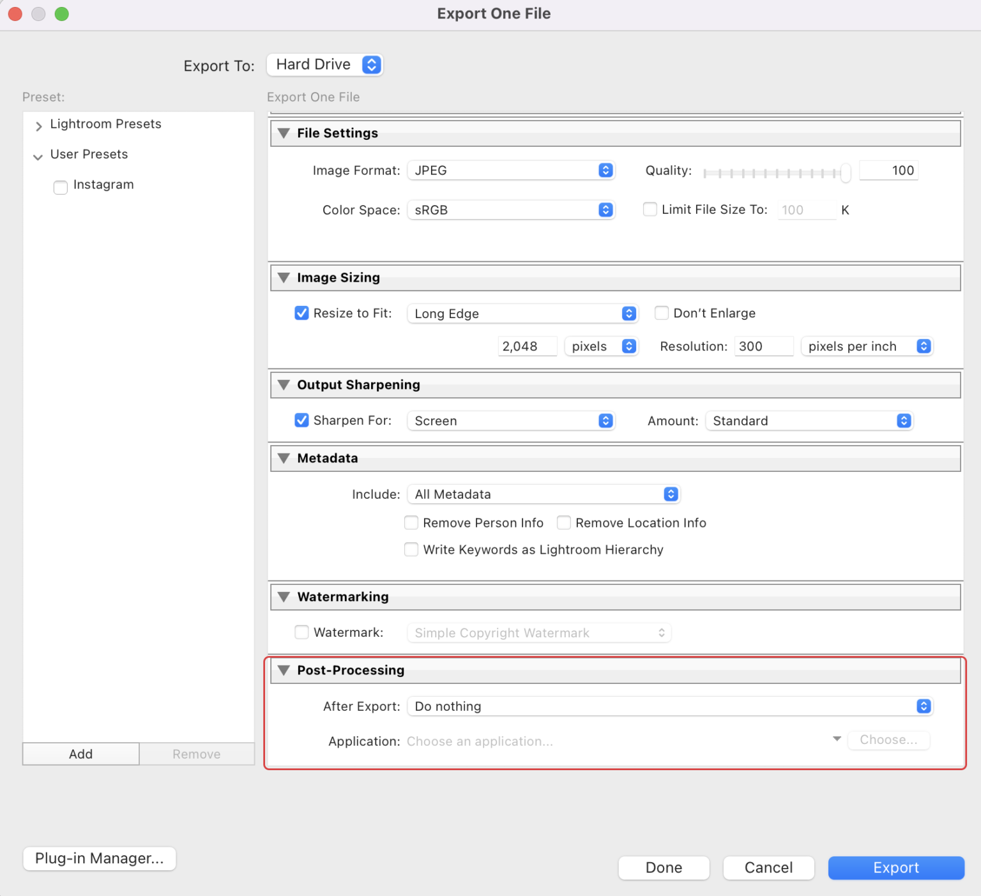Expand the Lightroom Presets tree
The height and width of the screenshot is (896, 981).
pyautogui.click(x=38, y=125)
